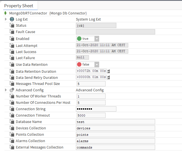Click the Database Name property icon
Screen dimensions: 182x156
pyautogui.click(x=12, y=122)
